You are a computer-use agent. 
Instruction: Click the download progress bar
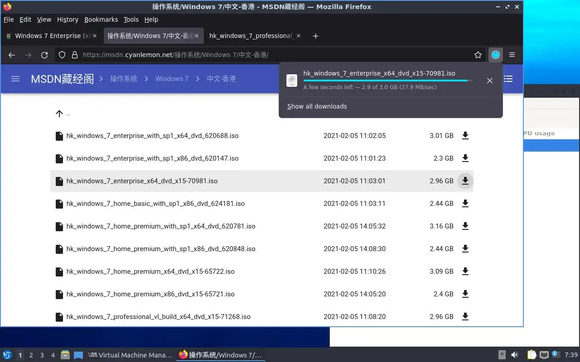pos(388,81)
